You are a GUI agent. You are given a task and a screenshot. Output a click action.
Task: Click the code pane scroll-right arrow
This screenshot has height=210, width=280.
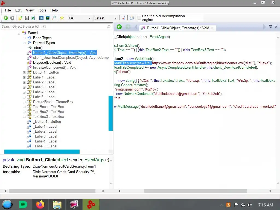[270, 191]
